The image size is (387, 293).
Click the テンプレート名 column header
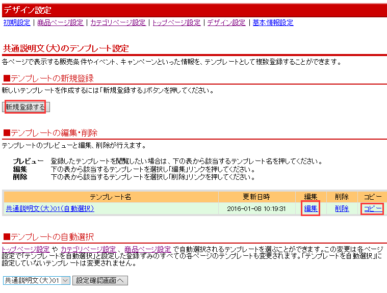(111, 197)
